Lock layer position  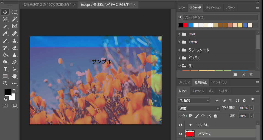[203, 116]
